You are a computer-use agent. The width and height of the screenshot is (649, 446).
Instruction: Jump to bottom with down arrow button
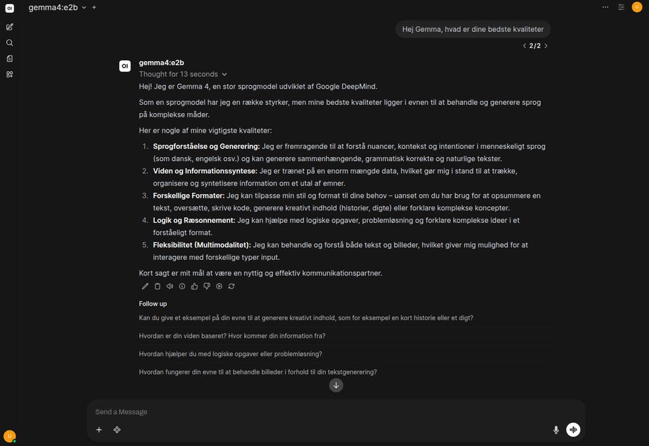click(336, 386)
